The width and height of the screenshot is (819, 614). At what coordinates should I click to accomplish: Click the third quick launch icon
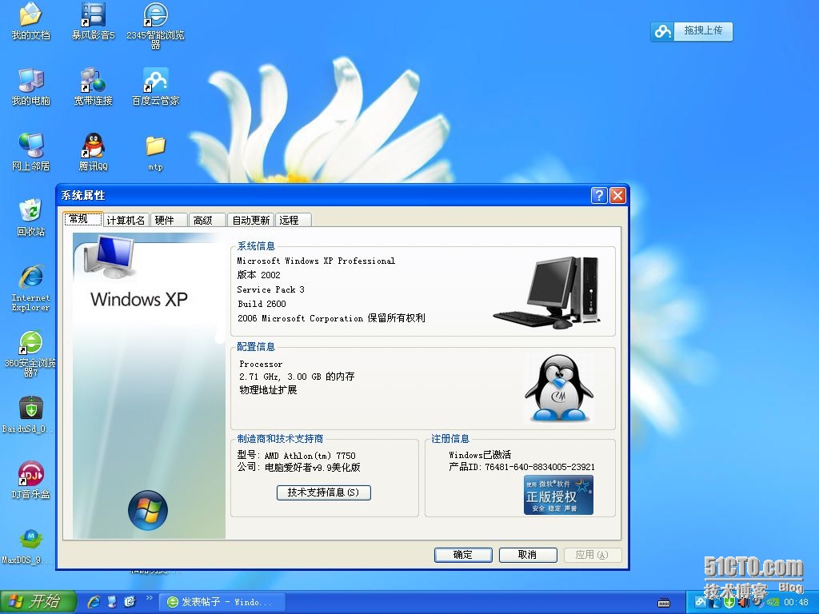point(130,602)
